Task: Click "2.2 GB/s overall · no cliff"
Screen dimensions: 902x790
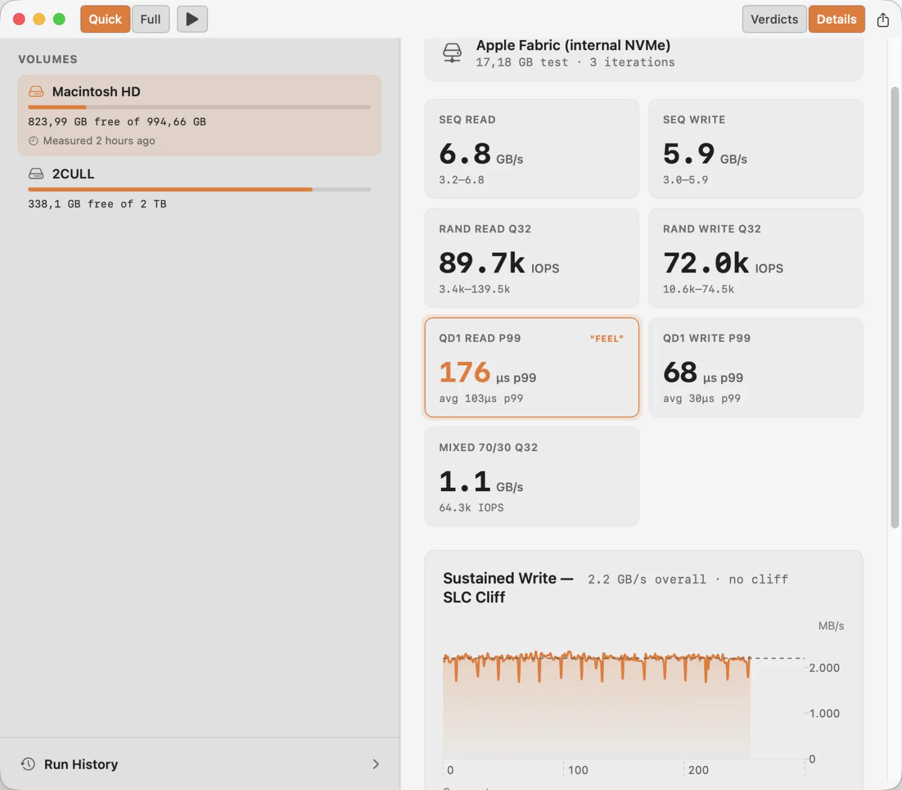Action: click(688, 579)
